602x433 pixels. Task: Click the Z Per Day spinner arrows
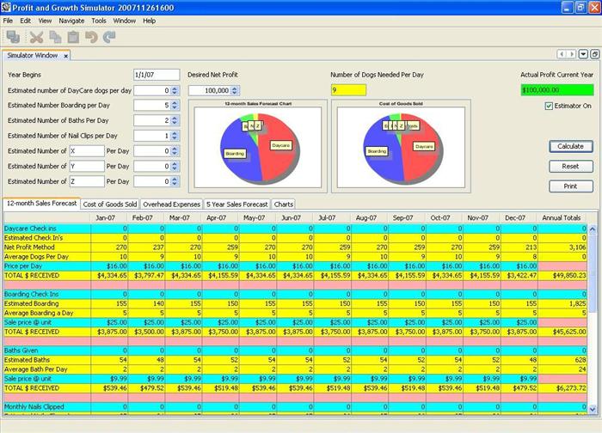175,181
